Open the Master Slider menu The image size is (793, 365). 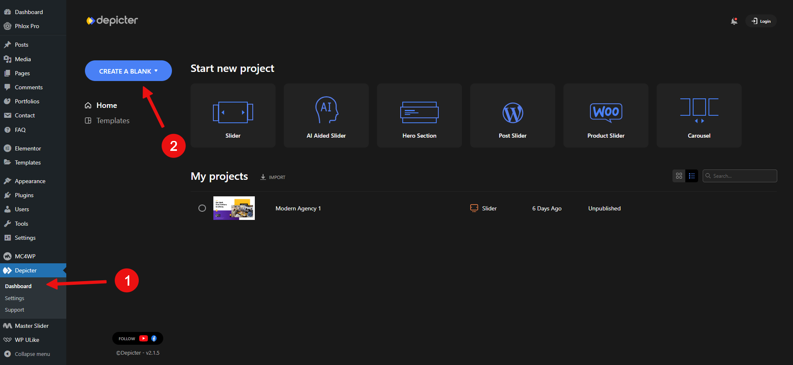[x=33, y=326]
